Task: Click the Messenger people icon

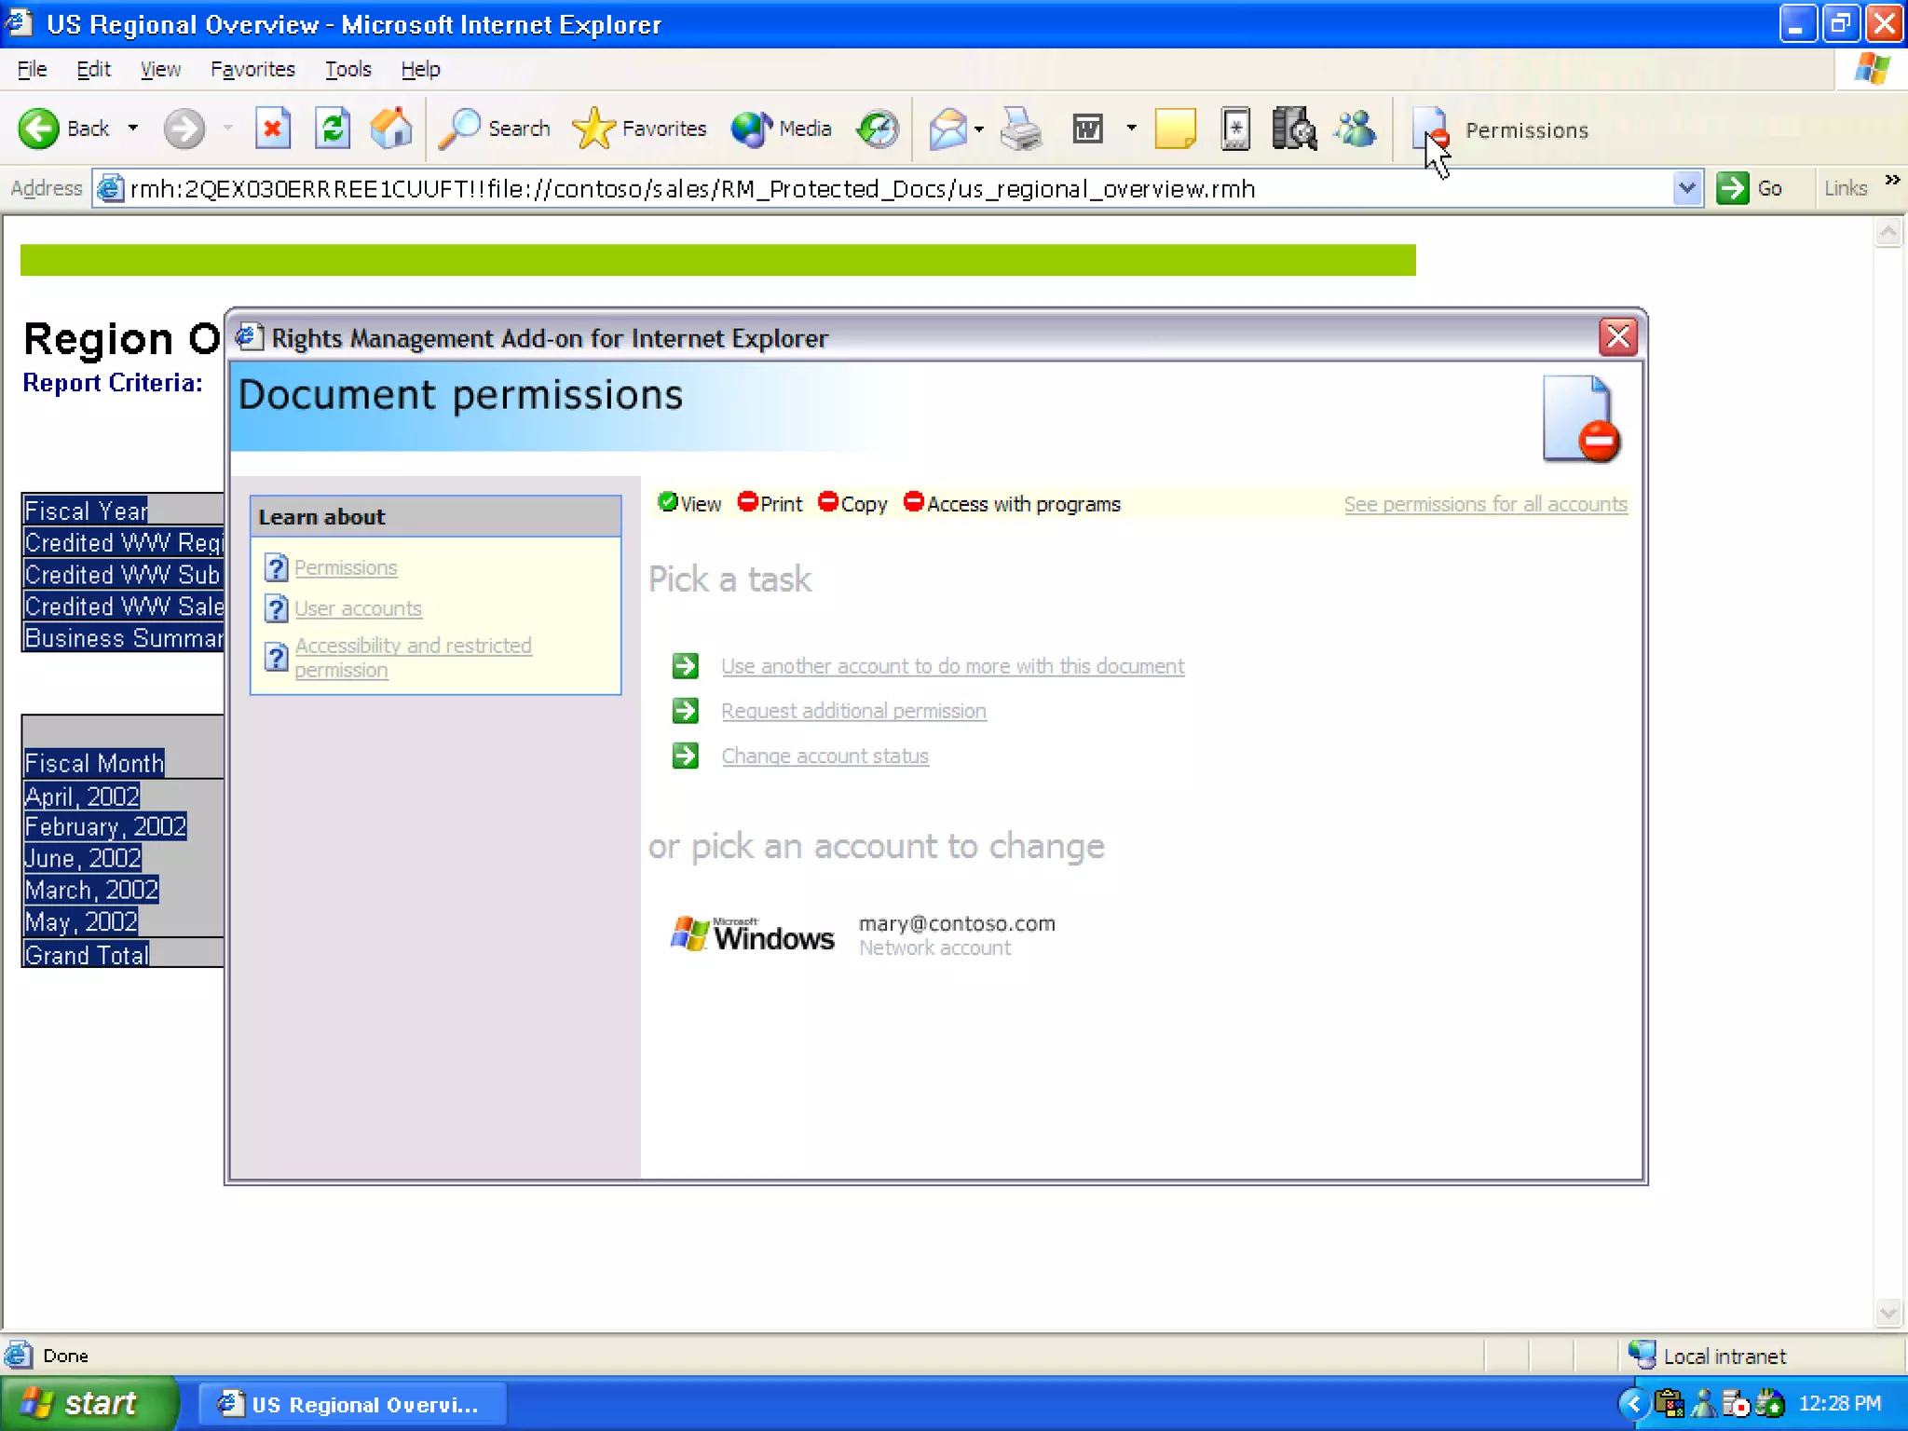Action: pos(1356,129)
